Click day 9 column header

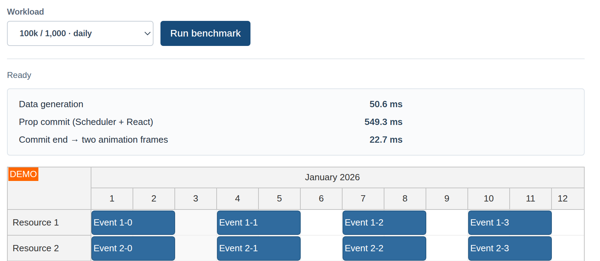447,199
